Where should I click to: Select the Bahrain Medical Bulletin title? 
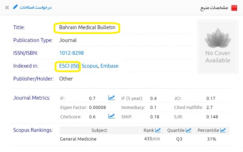[87, 27]
